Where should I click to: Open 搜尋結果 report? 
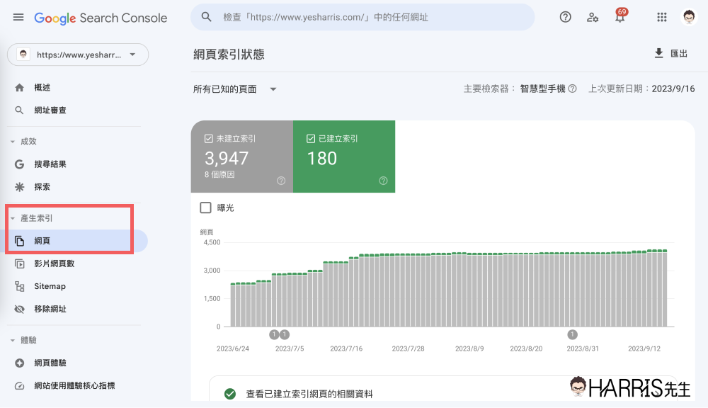pos(50,164)
